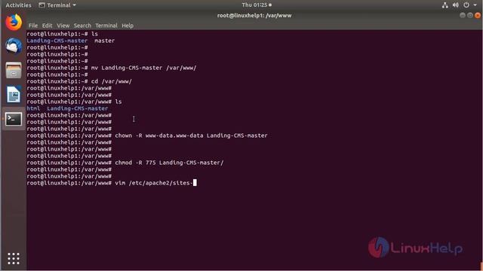Click the 'html' directory in ls output
The image size is (483, 271).
[x=33, y=108]
